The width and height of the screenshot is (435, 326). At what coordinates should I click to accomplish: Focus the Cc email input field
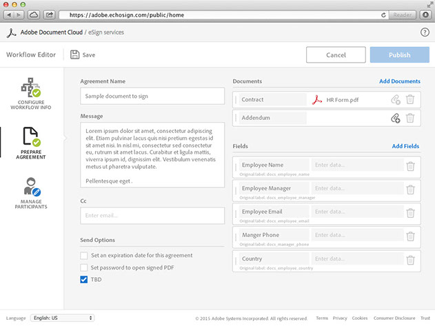[152, 216]
